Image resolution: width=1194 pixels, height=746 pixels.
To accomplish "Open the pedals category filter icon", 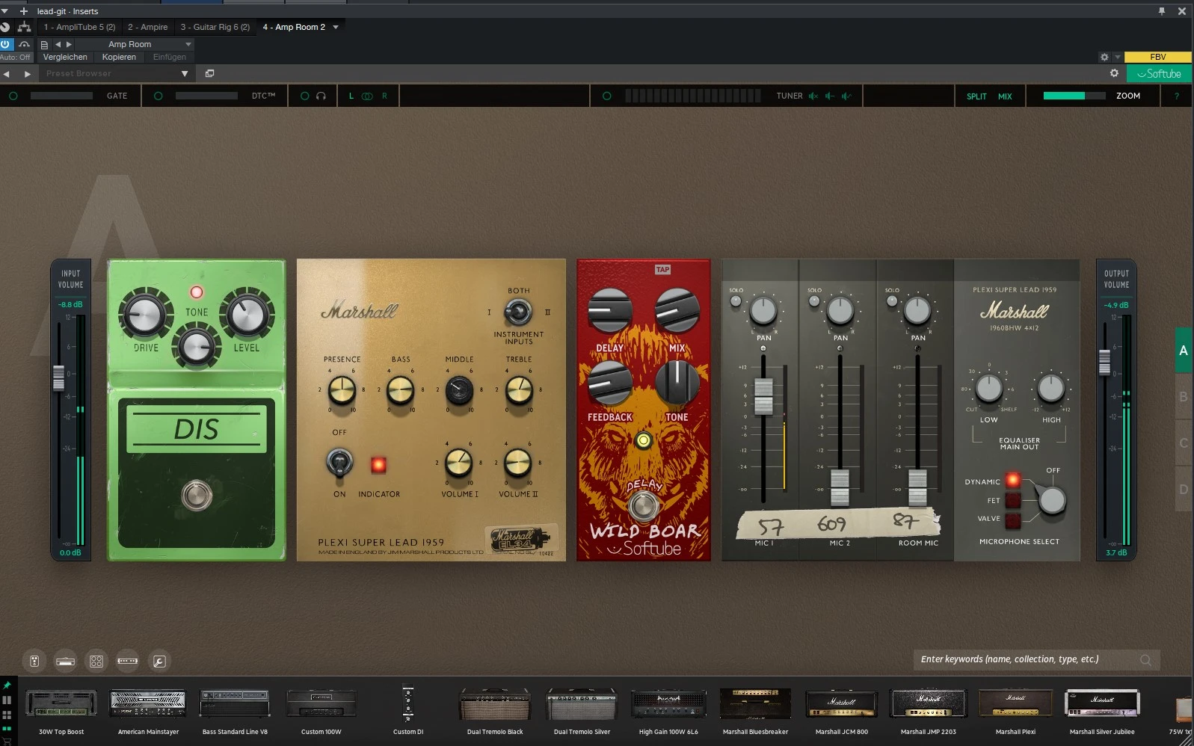I will (34, 662).
